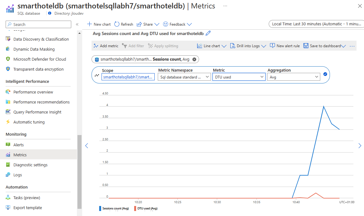Expand the Drill into Logs dropdown
This screenshot has height=216, width=364.
coord(263,46)
